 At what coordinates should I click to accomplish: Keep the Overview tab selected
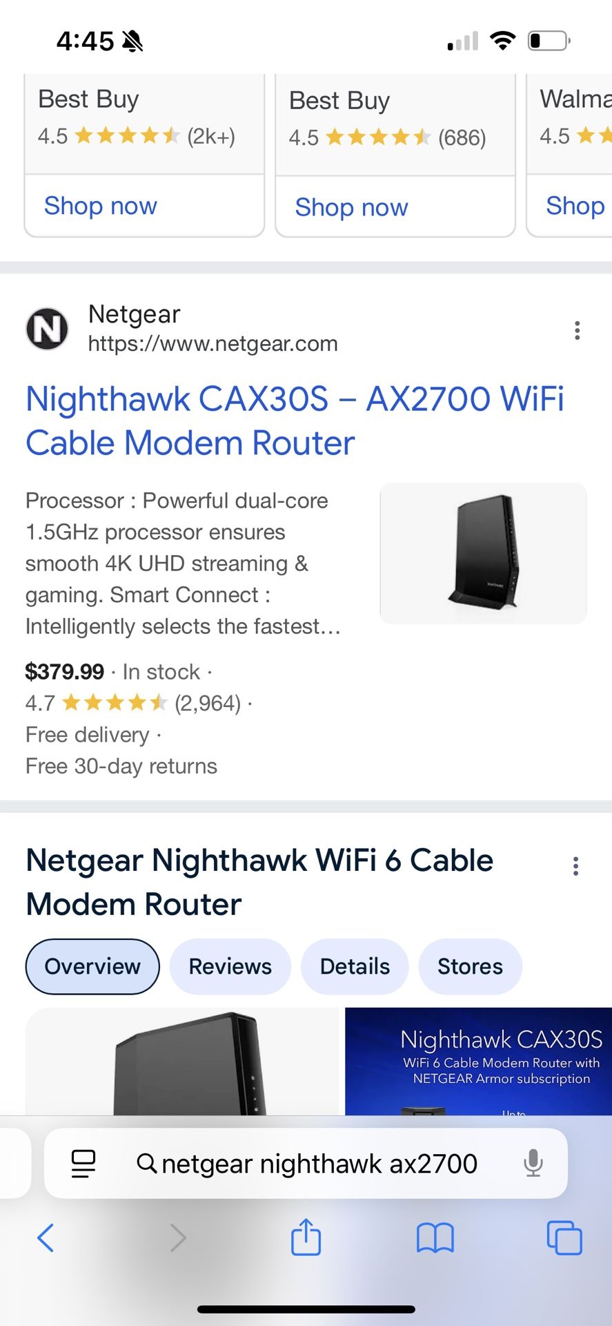(x=92, y=966)
